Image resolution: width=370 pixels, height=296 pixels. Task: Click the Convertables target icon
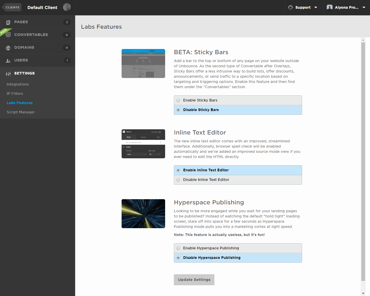8,35
